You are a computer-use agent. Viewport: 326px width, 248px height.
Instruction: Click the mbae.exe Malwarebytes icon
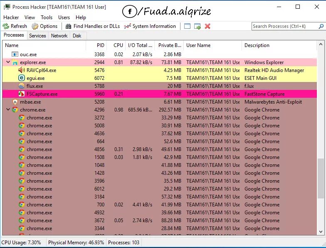(x=15, y=102)
